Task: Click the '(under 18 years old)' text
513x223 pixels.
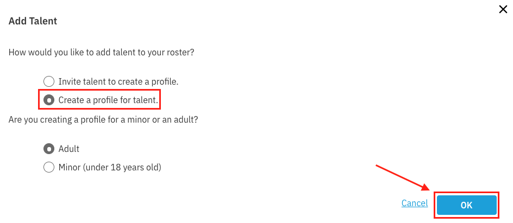Action: tap(123, 167)
